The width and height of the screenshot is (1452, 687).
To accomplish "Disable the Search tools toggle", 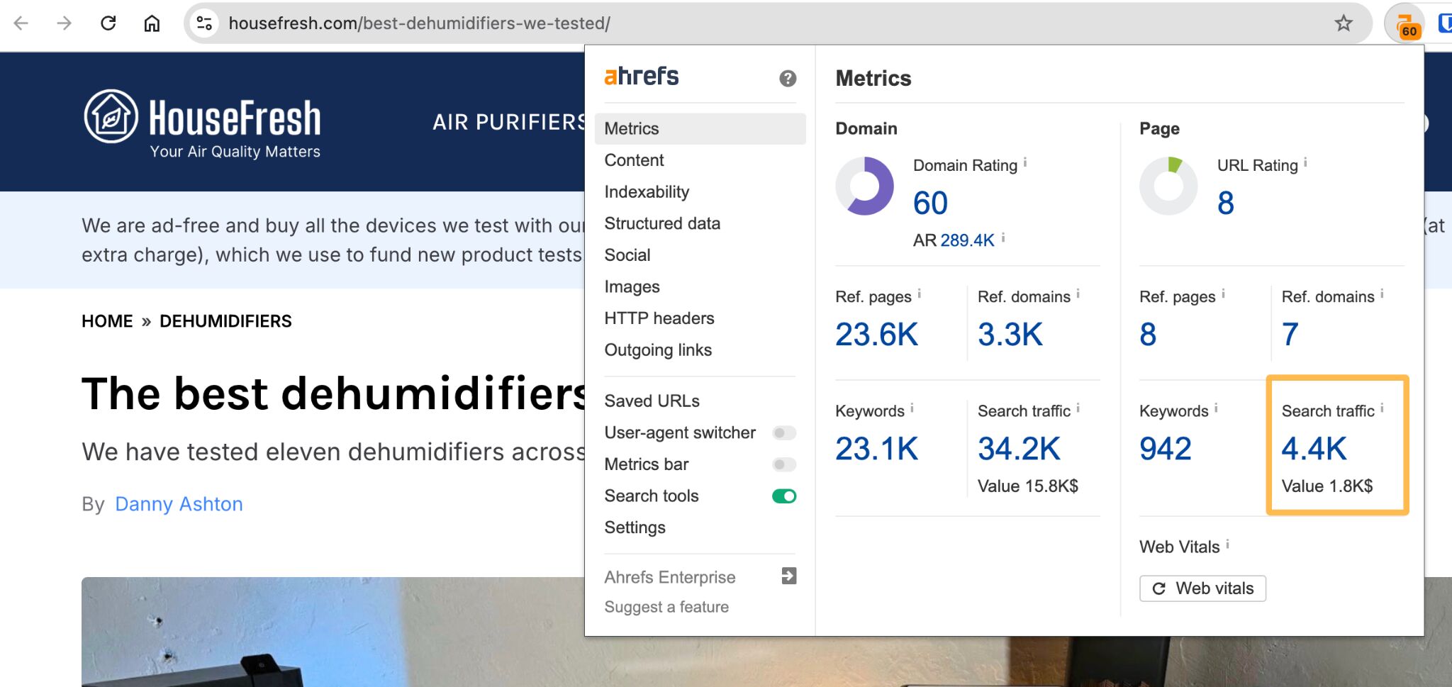I will [783, 496].
